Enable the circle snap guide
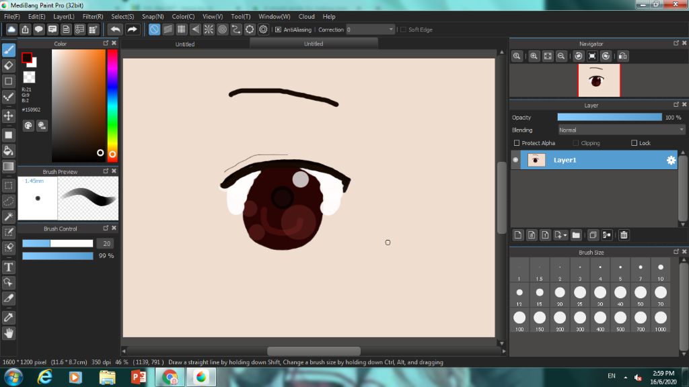This screenshot has height=387, width=689. (x=222, y=30)
